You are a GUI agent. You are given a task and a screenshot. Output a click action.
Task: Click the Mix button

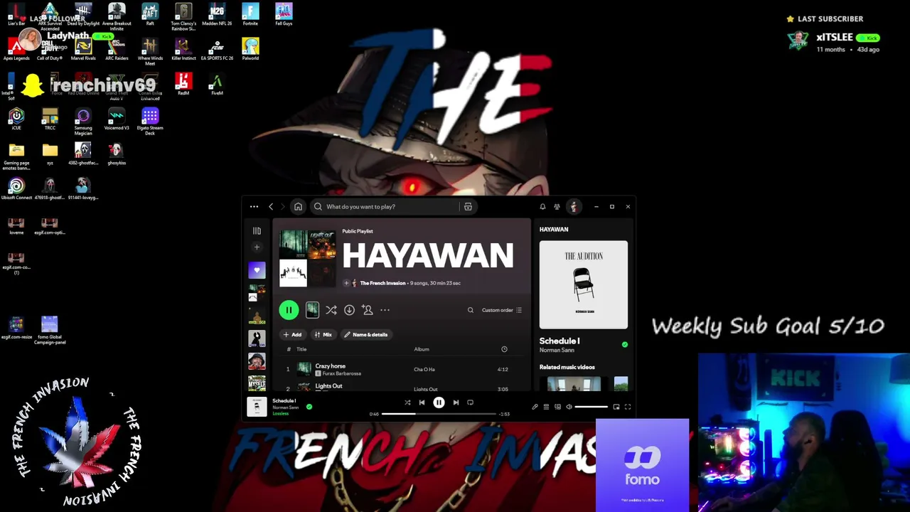[x=323, y=335]
